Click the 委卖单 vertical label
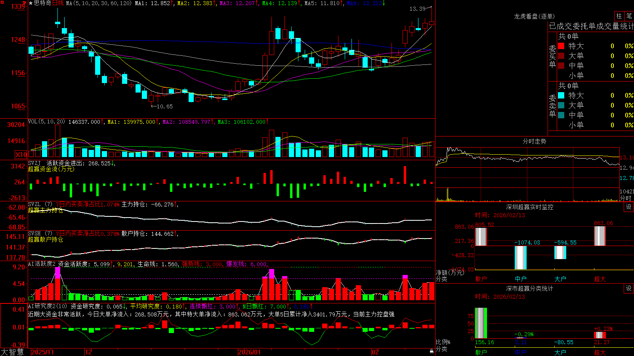This screenshot has width=634, height=356. click(x=552, y=106)
